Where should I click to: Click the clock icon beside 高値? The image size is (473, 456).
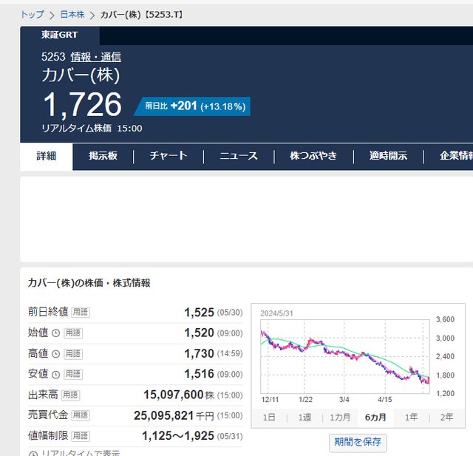tap(56, 354)
